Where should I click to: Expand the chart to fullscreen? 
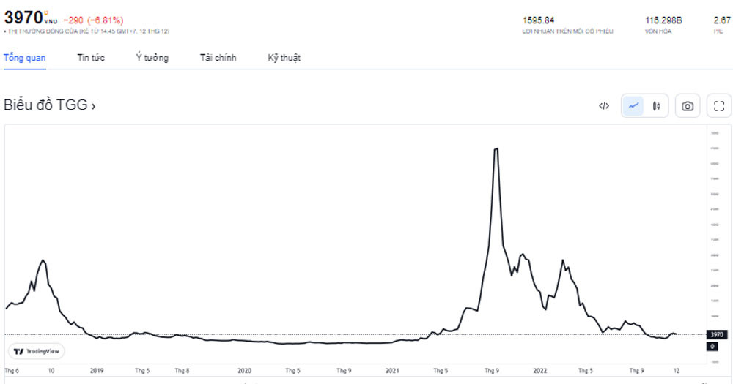719,106
